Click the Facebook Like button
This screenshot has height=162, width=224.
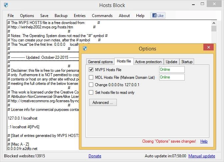(158, 15)
